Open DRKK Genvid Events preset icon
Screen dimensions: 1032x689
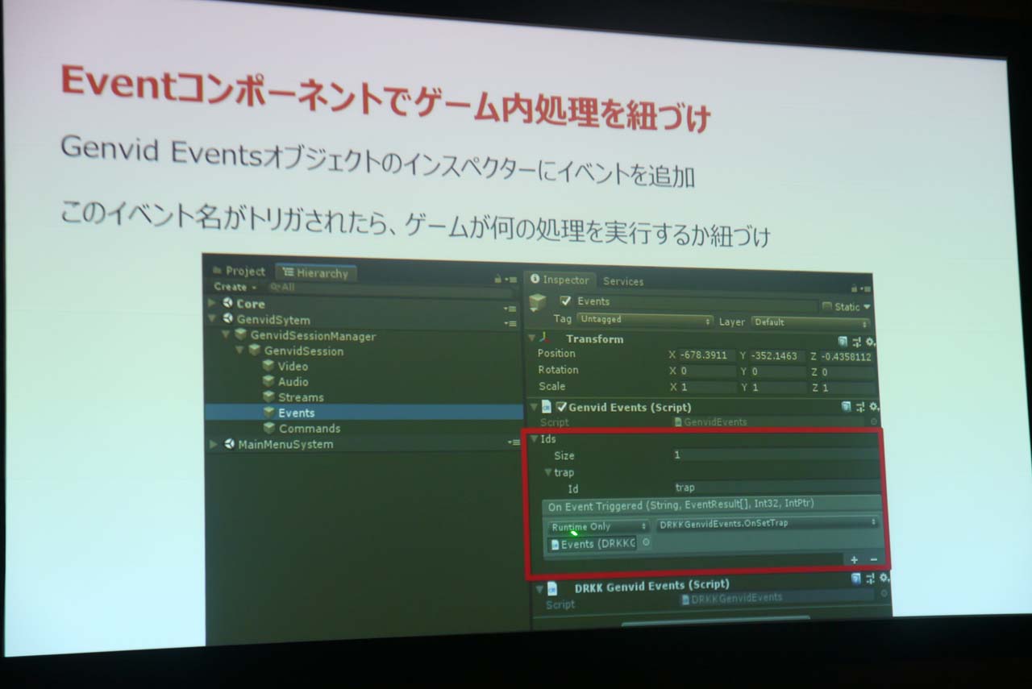(x=872, y=579)
